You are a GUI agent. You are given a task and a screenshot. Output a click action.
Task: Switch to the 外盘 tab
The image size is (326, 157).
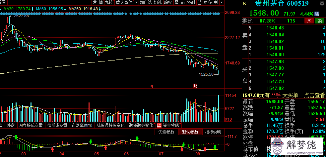[x=11, y=125]
